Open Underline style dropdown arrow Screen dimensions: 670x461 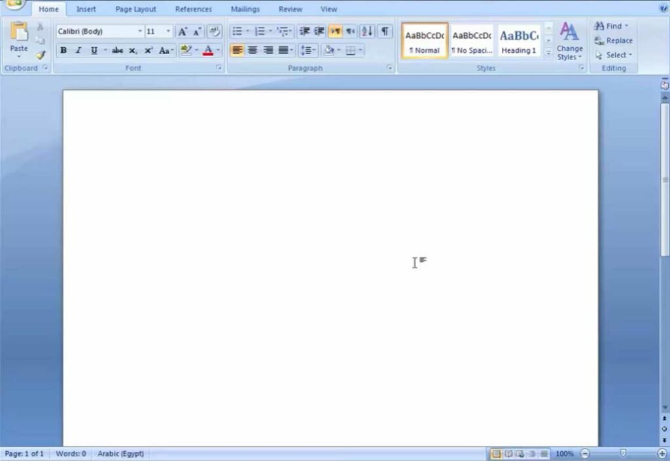pos(105,50)
